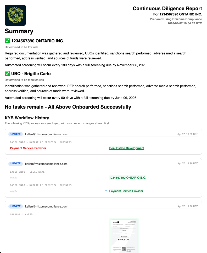Click green checkmark beside 1234567890 ONTARIO INC.
The image size is (207, 253).
pyautogui.click(x=7, y=41)
